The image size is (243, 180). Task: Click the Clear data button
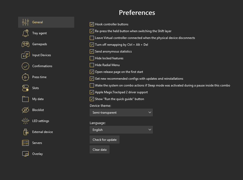(x=99, y=150)
